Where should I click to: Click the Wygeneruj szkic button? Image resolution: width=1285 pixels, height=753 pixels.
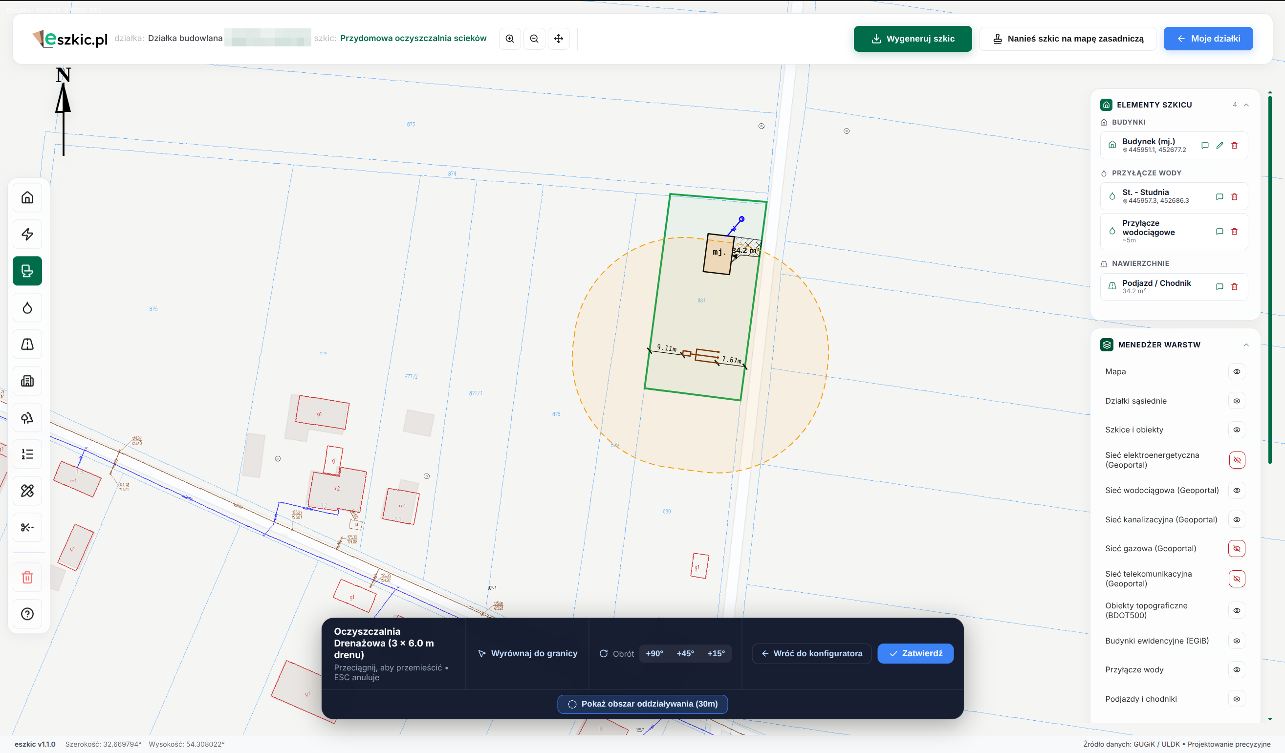912,39
